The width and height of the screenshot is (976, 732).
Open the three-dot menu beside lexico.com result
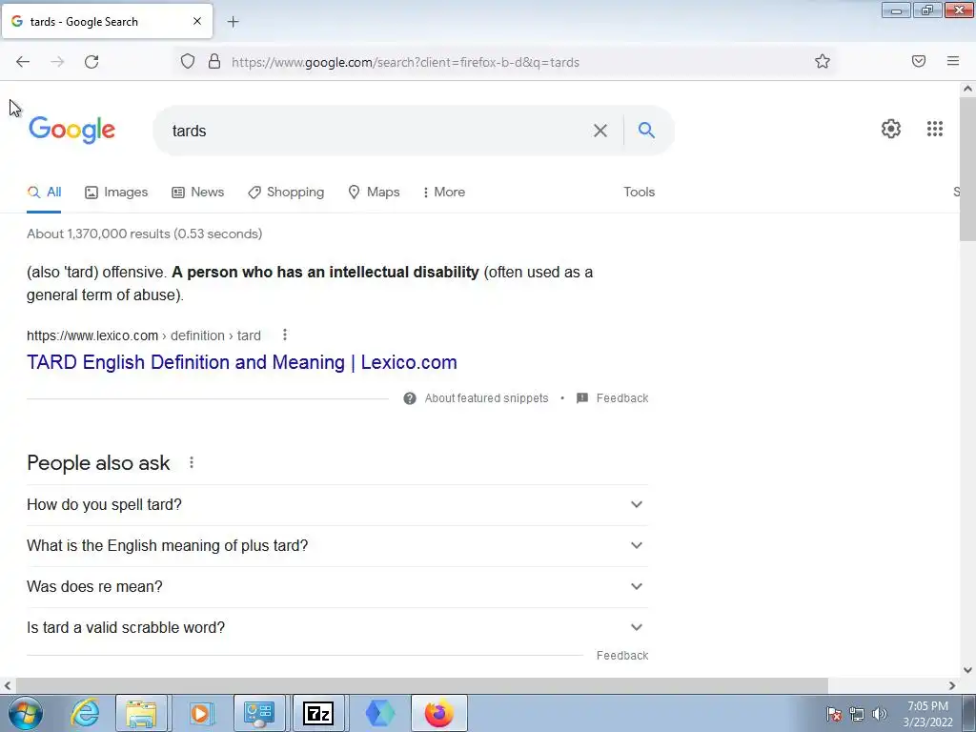[x=284, y=335]
